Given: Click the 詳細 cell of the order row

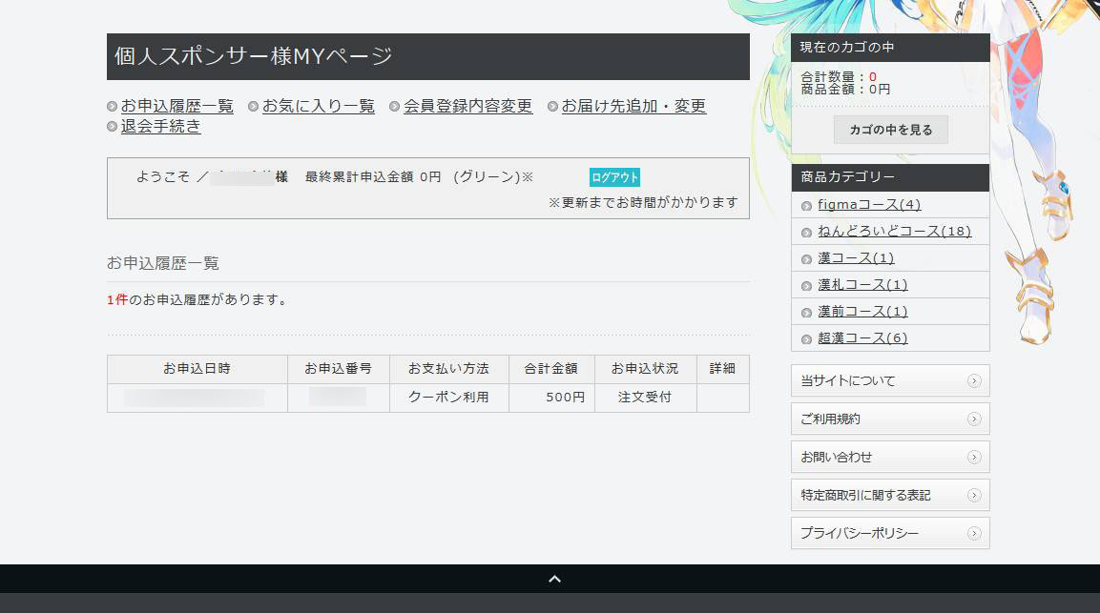Looking at the screenshot, I should pyautogui.click(x=722, y=398).
